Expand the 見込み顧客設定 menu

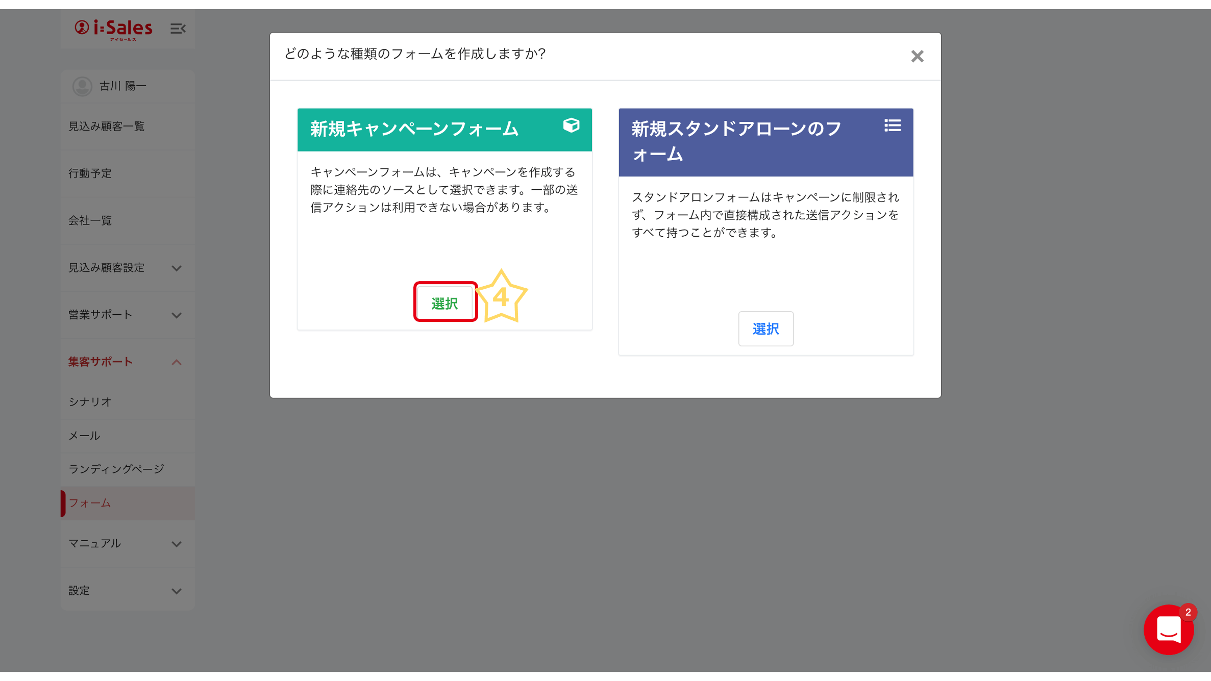pyautogui.click(x=177, y=268)
